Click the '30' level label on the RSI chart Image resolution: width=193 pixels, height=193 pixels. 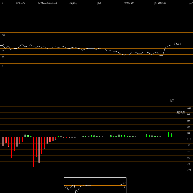point(3,57)
